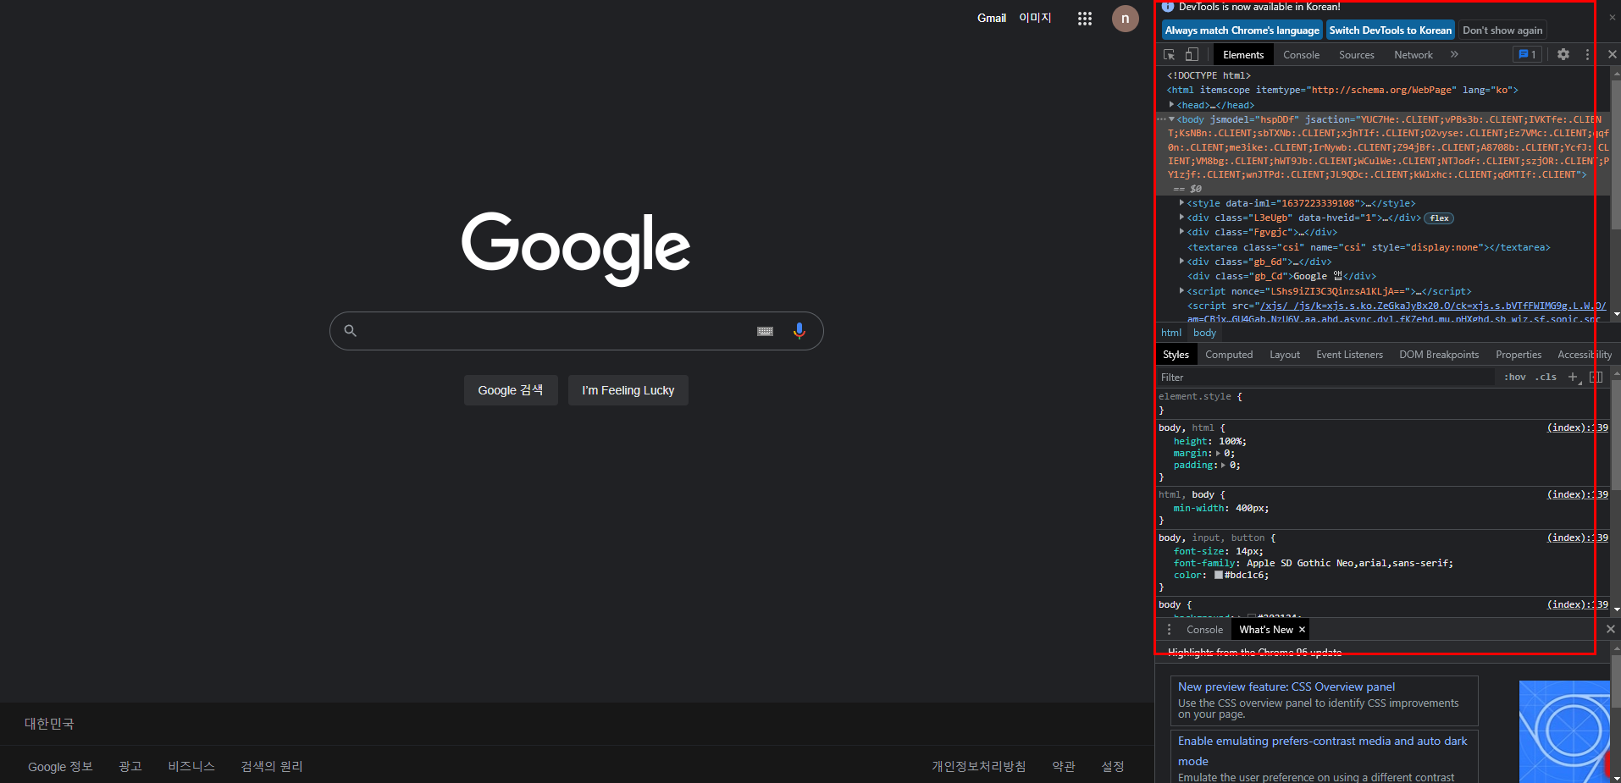Open the 설정 footer link
Viewport: 1621px width, 783px height.
coord(1113,766)
